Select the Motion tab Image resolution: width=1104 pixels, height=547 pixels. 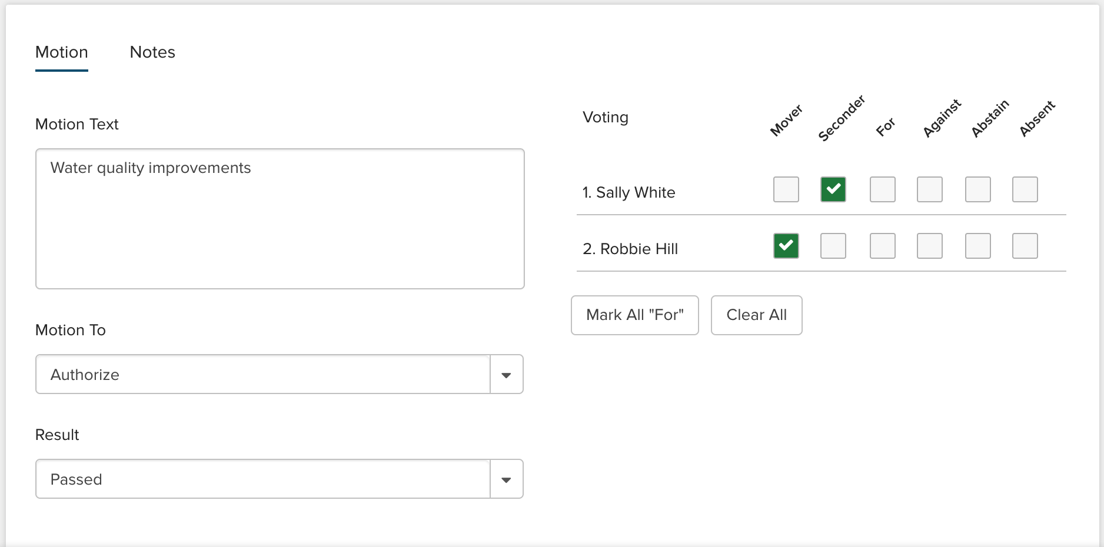[62, 52]
